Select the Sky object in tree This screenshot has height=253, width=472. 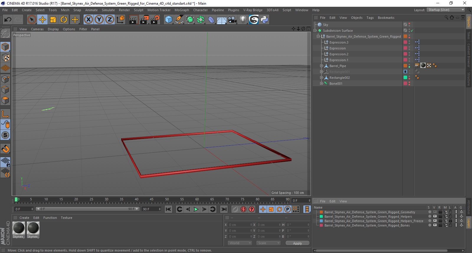[325, 25]
